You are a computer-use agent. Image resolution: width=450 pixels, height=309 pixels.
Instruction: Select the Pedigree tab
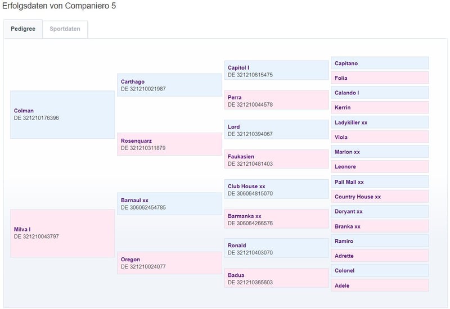point(23,29)
